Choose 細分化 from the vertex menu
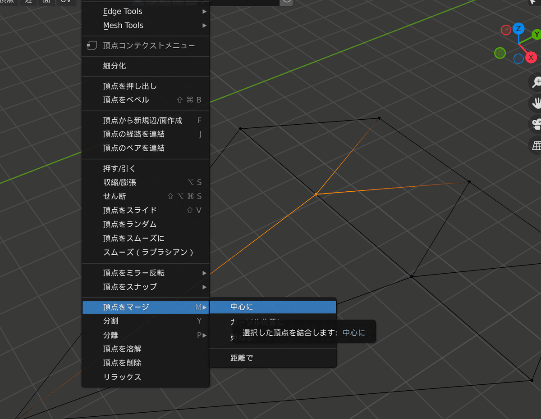The image size is (541, 419). pos(146,66)
